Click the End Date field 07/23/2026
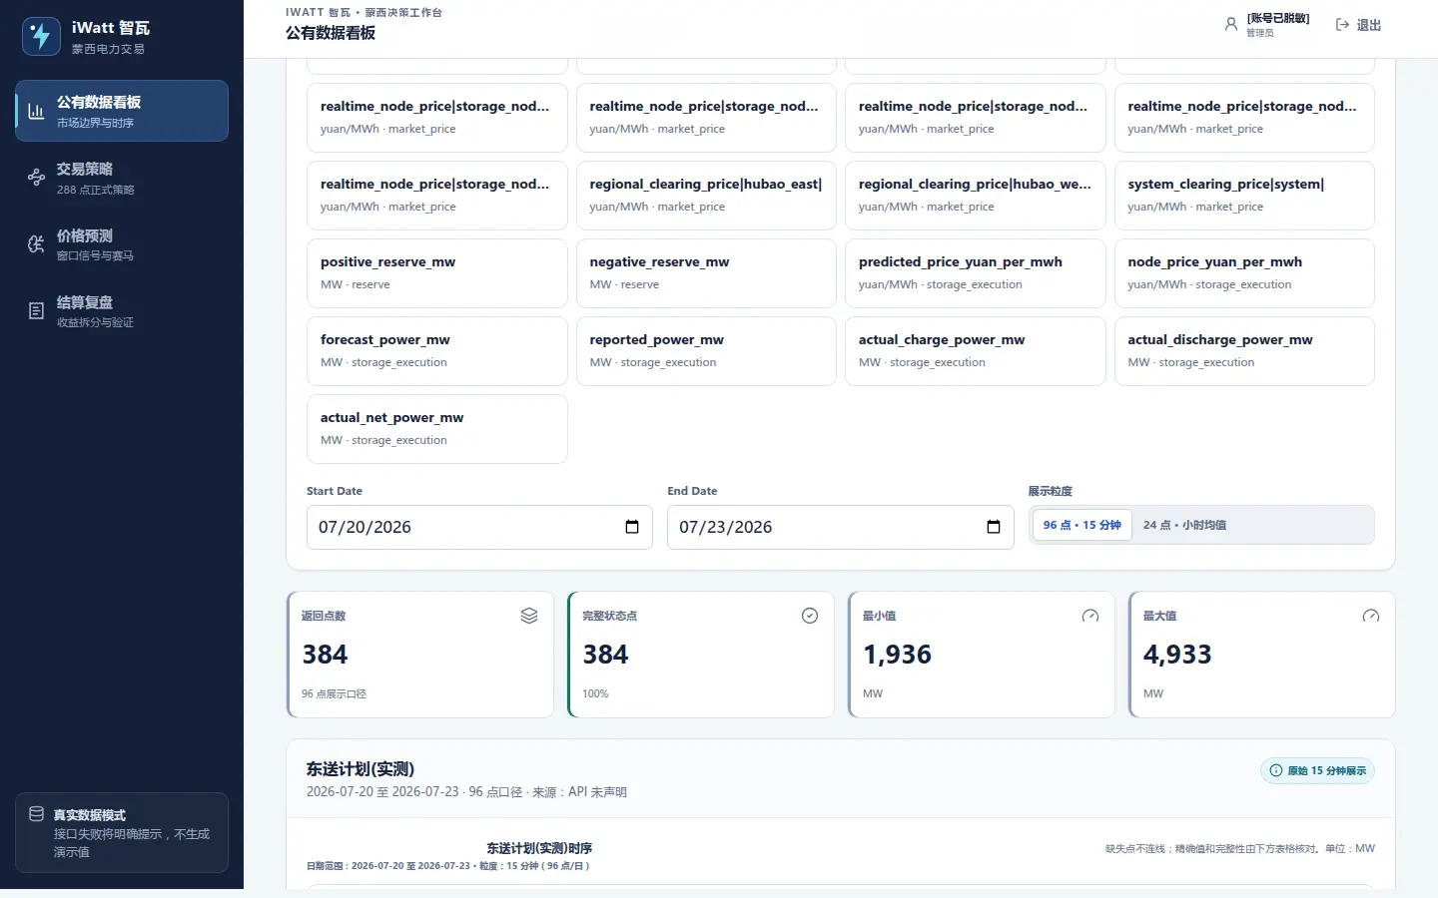Image resolution: width=1438 pixels, height=898 pixels. coord(841,527)
